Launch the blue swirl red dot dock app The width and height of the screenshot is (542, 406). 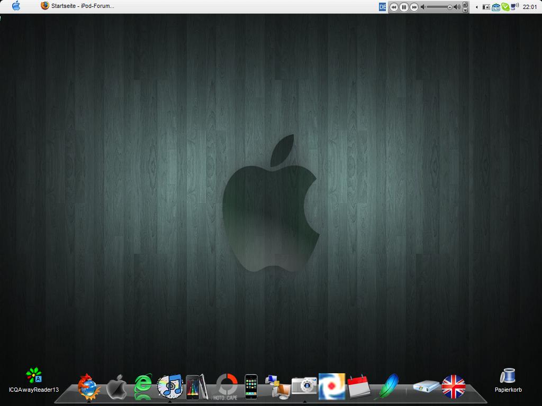click(332, 386)
